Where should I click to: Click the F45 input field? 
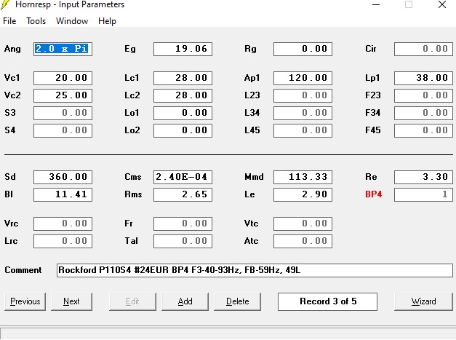pos(423,130)
